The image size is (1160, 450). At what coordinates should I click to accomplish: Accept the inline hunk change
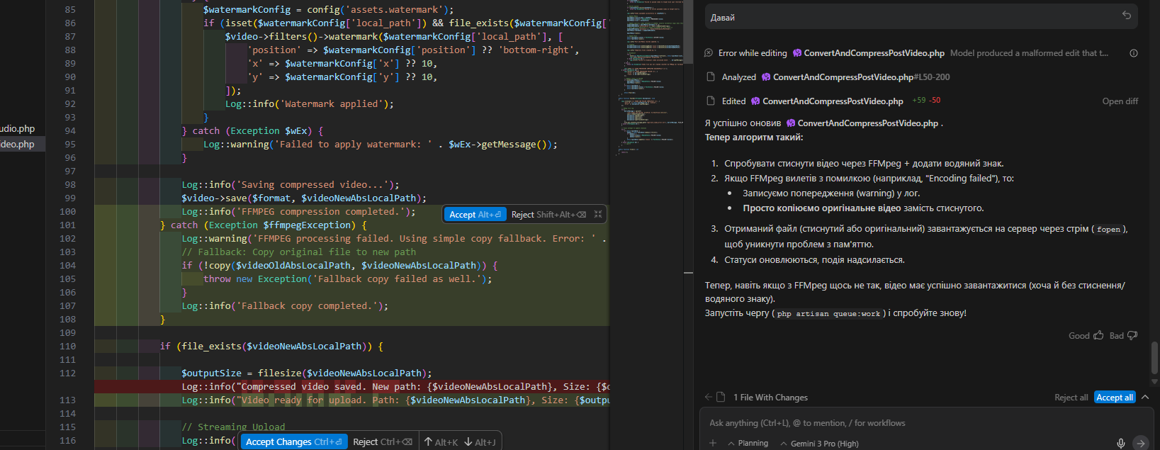pyautogui.click(x=474, y=214)
